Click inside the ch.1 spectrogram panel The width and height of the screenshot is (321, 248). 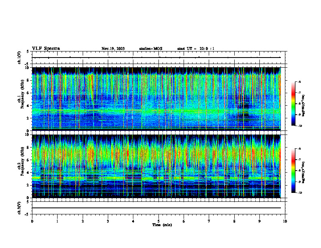pos(156,99)
